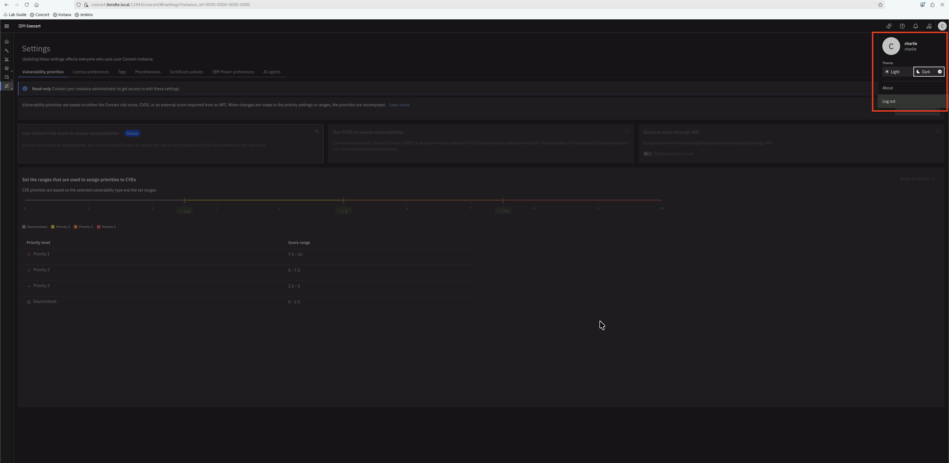
Task: Open the toolbox sidebar icon
Action: coord(7,77)
